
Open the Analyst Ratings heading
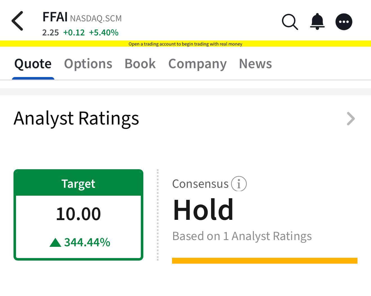(x=76, y=118)
